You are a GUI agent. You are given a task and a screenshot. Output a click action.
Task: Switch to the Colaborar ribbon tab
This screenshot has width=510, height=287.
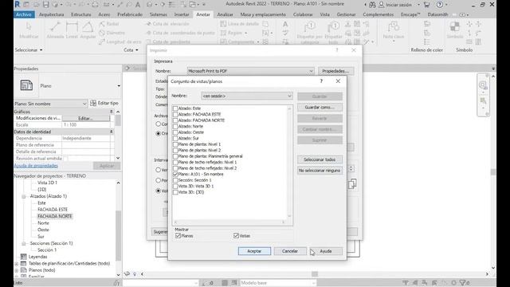(303, 14)
